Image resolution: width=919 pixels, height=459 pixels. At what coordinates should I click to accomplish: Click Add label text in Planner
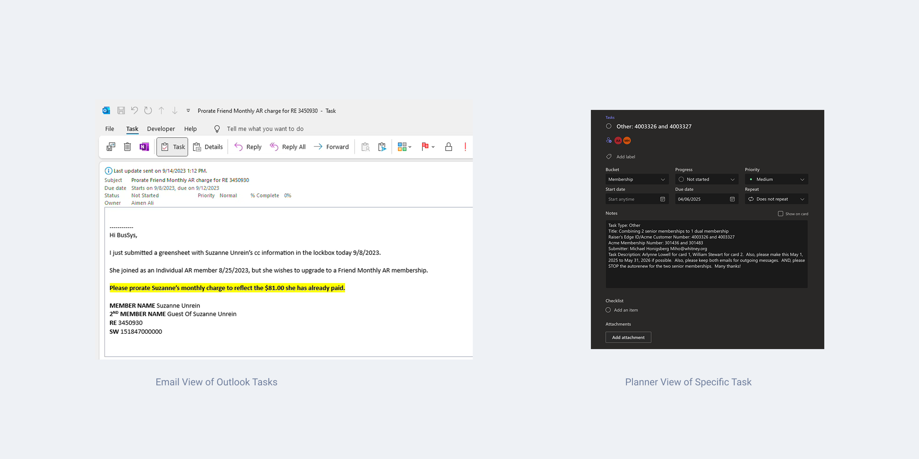click(626, 157)
